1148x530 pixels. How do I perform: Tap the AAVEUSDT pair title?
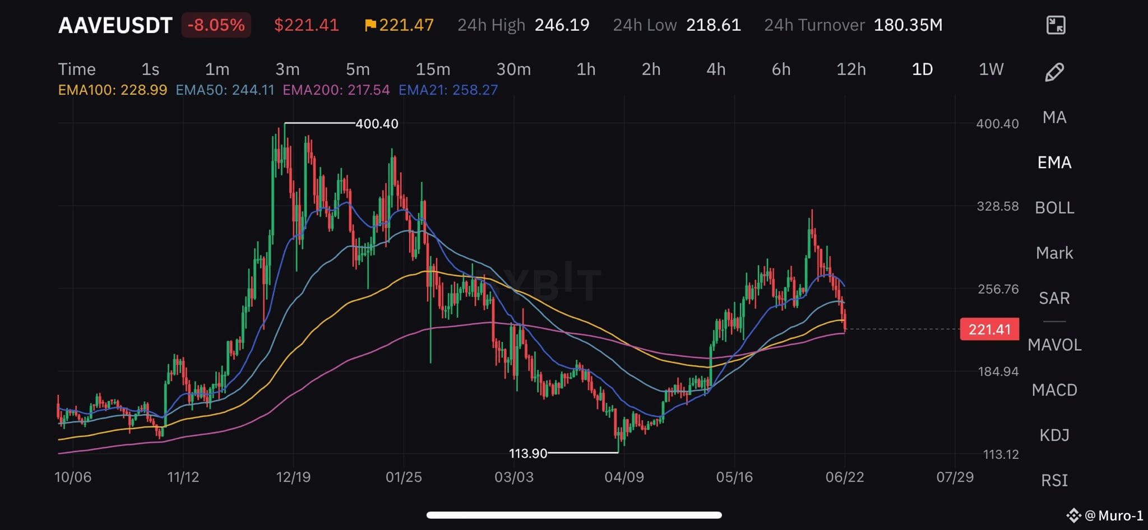[x=115, y=25]
